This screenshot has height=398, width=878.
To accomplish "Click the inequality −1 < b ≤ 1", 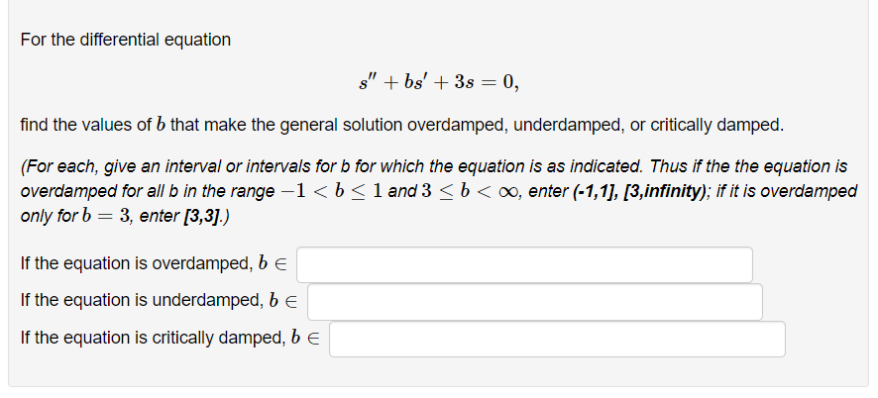I will point(331,191).
